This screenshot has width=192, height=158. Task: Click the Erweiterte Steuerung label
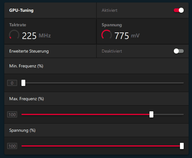29,51
